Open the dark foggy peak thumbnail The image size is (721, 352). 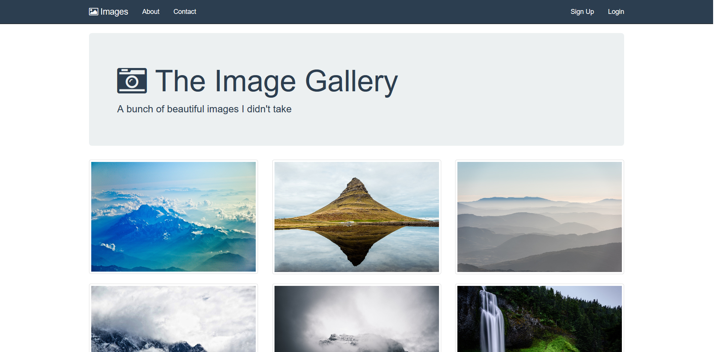tap(357, 319)
